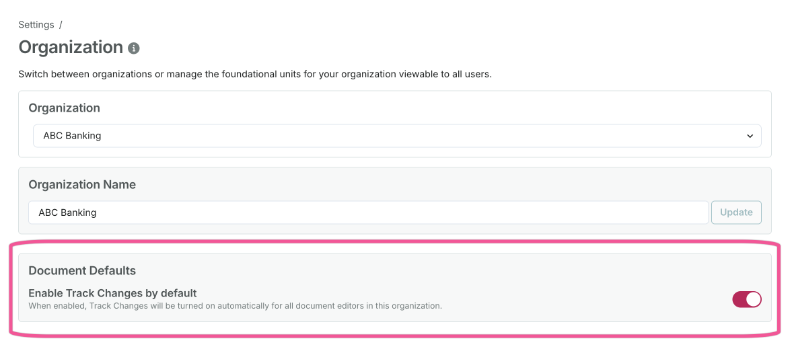Click the Document Defaults section heading

[x=82, y=271]
